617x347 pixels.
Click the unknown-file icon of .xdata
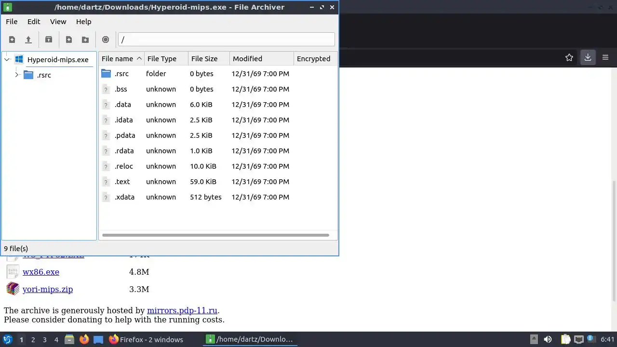(106, 197)
